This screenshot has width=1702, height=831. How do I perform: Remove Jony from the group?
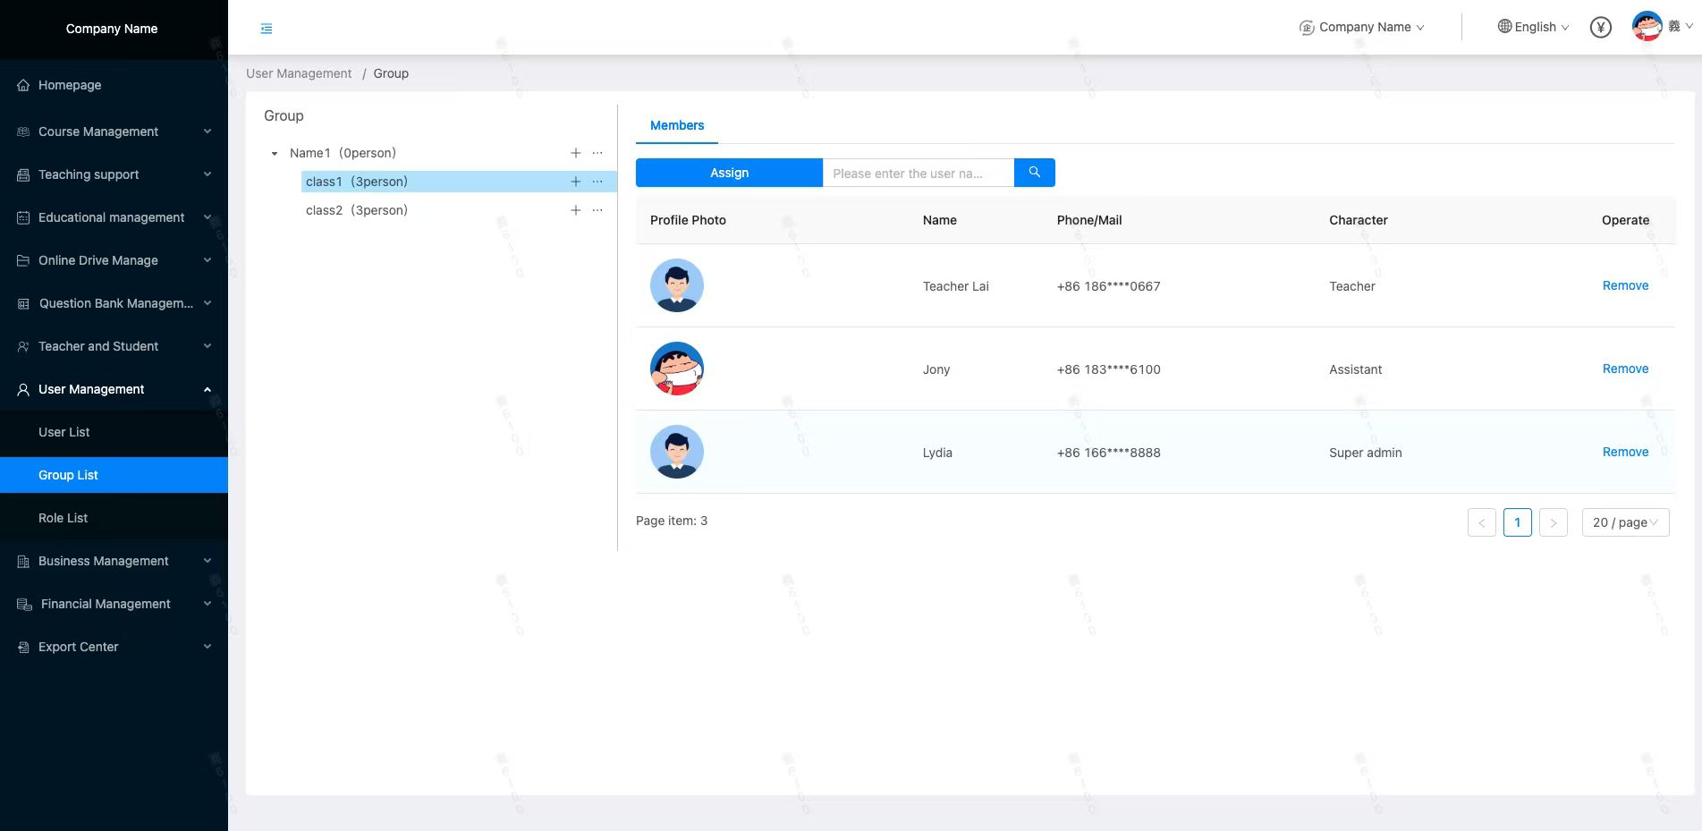tap(1624, 369)
